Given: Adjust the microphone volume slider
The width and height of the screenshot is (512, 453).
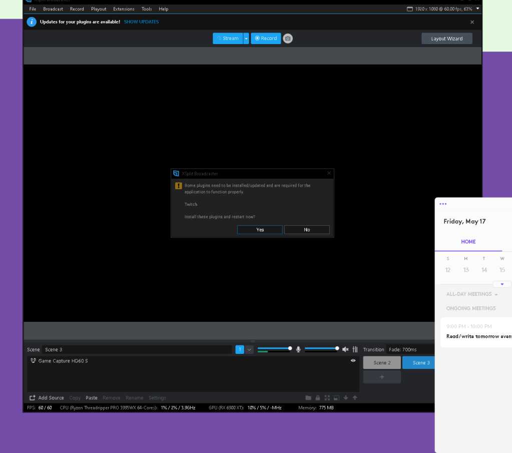Looking at the screenshot, I should tap(275, 348).
